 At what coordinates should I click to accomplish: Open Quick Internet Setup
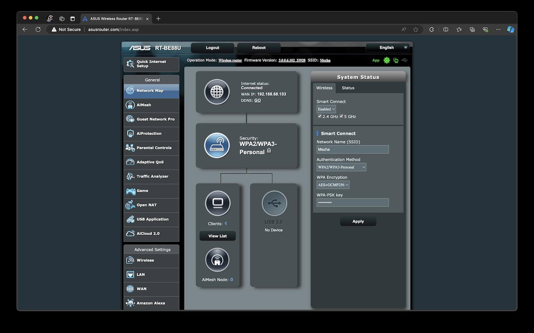[151, 64]
